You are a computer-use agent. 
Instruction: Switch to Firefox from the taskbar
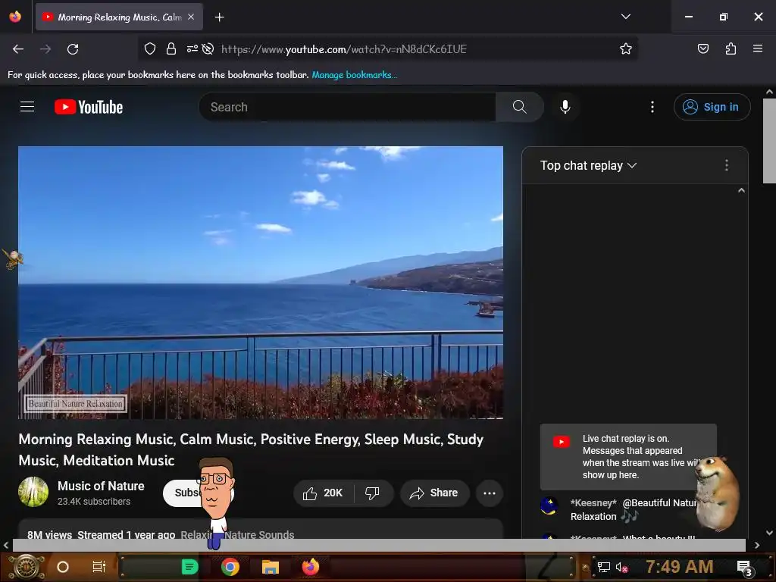point(311,567)
